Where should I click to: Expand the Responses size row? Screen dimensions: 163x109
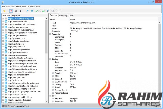click(53, 101)
